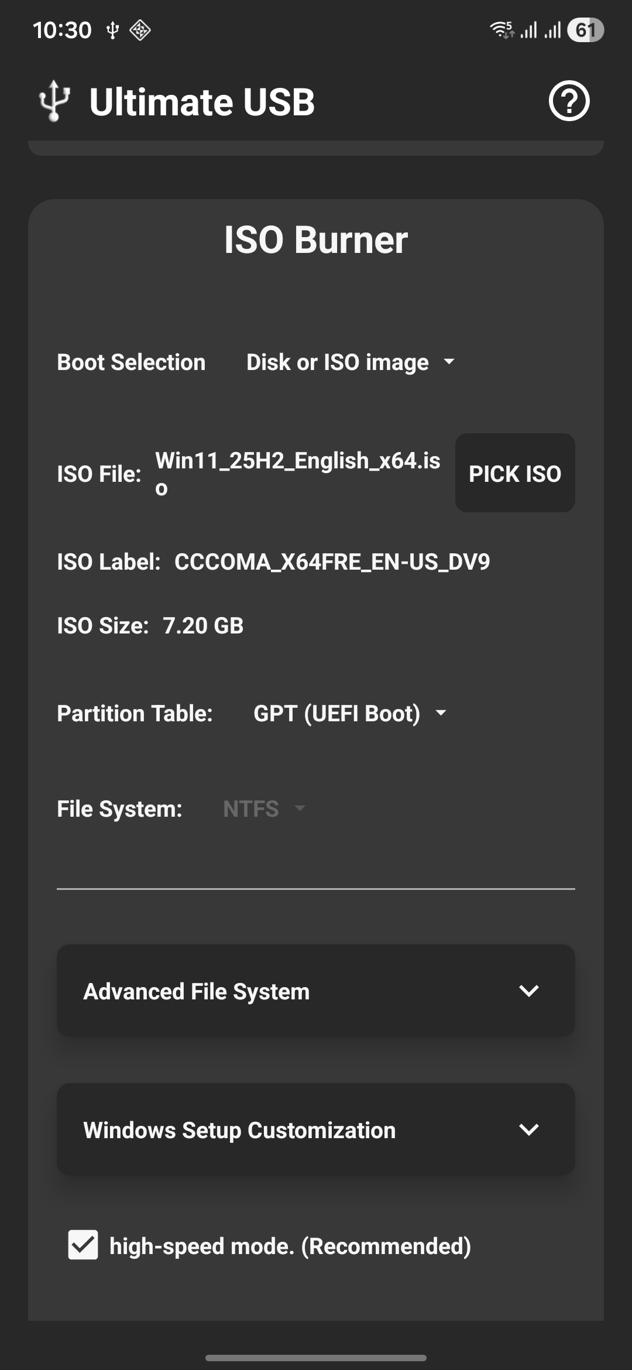This screenshot has height=1370, width=632.
Task: Expand the Advanced File System section
Action: click(x=316, y=991)
